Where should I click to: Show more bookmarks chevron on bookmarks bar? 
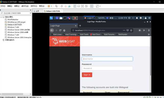click(149, 34)
